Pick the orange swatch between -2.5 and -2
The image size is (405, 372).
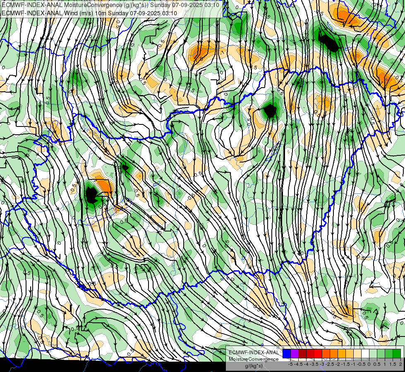point(334,353)
